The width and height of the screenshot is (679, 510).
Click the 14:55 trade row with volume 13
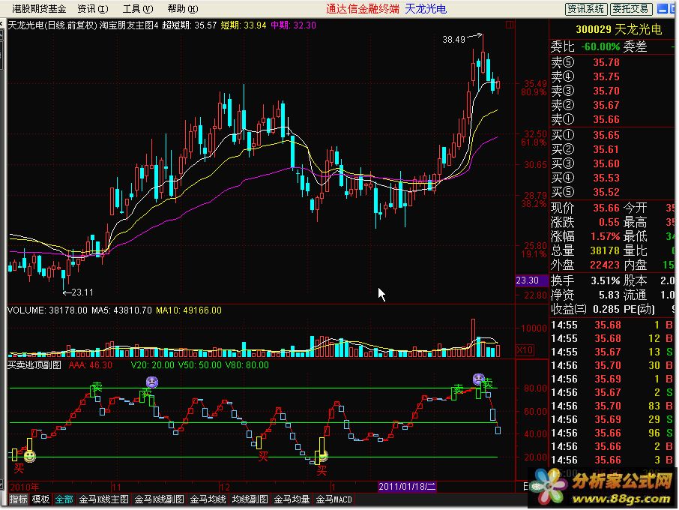click(612, 352)
